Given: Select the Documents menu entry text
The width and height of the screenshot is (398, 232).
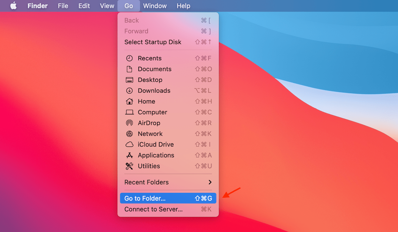Looking at the screenshot, I should tap(155, 69).
